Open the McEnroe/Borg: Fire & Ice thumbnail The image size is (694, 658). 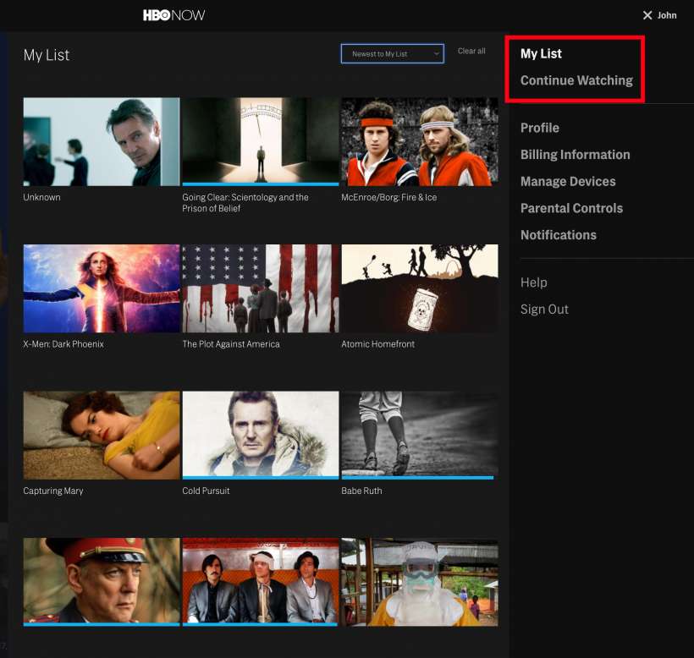point(419,141)
